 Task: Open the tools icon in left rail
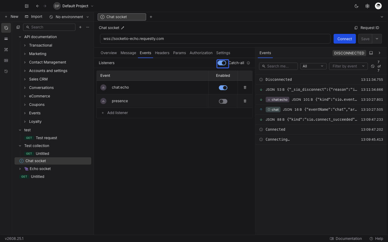pyautogui.click(x=6, y=50)
